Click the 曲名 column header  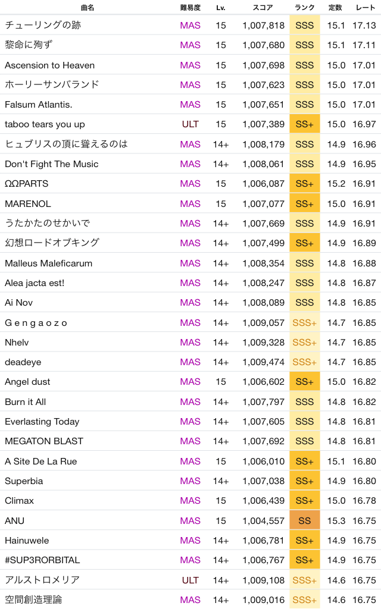(88, 8)
